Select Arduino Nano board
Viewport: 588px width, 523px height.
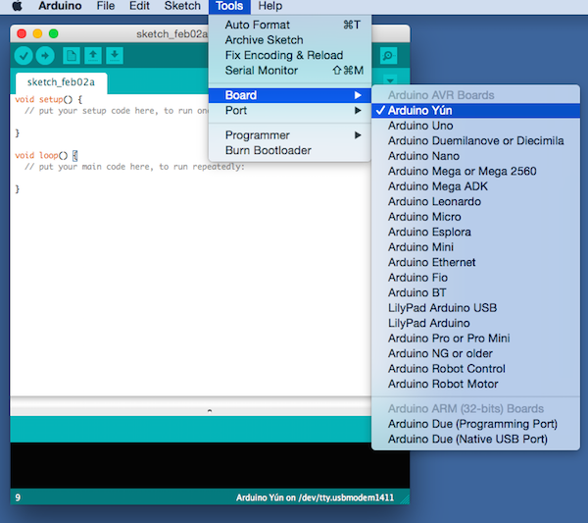click(475, 156)
